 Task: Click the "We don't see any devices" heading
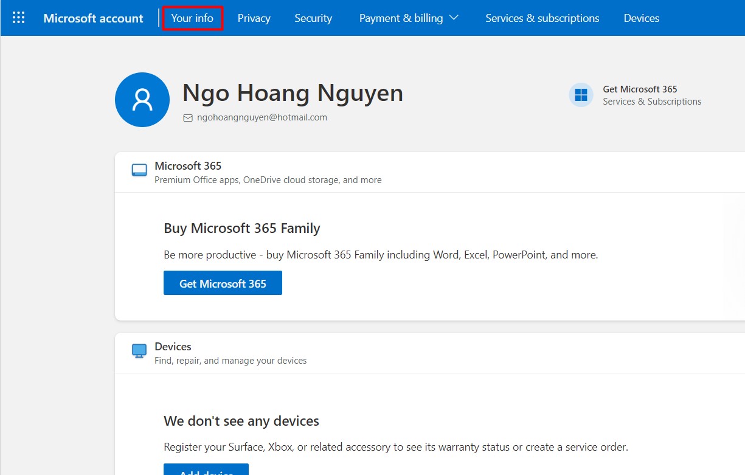click(241, 421)
